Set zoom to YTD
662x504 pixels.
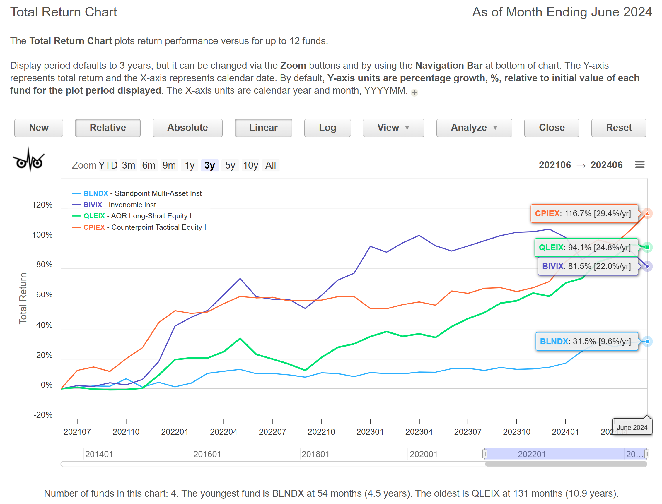pos(108,165)
